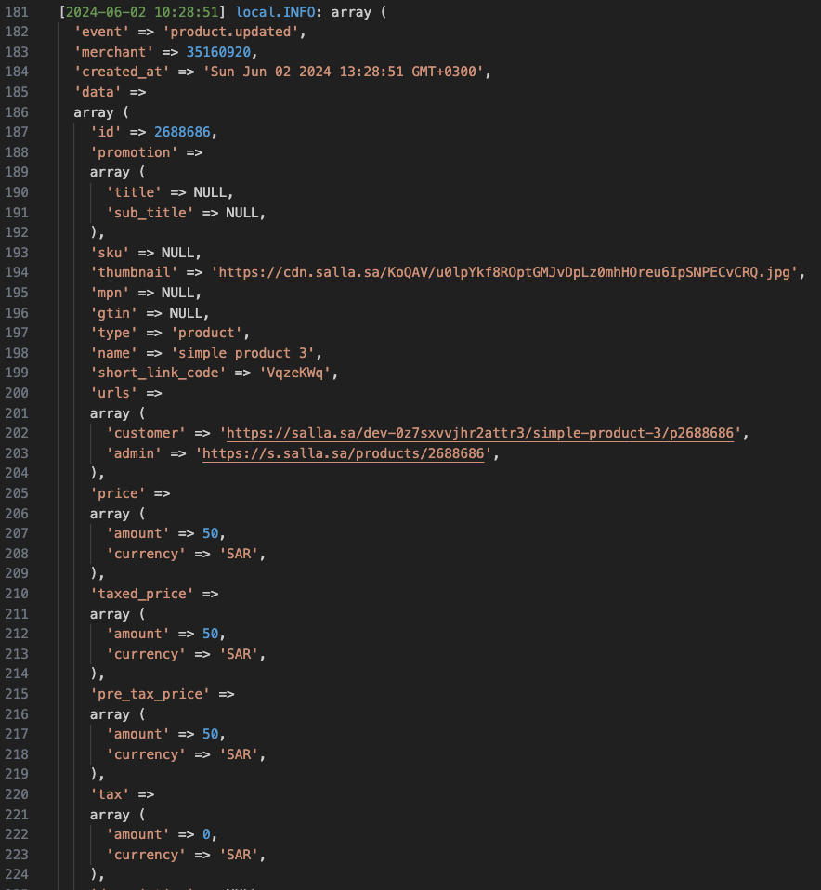Click the 'product.updated' event value
Screen dimensions: 821x890
pyautogui.click(x=249, y=33)
